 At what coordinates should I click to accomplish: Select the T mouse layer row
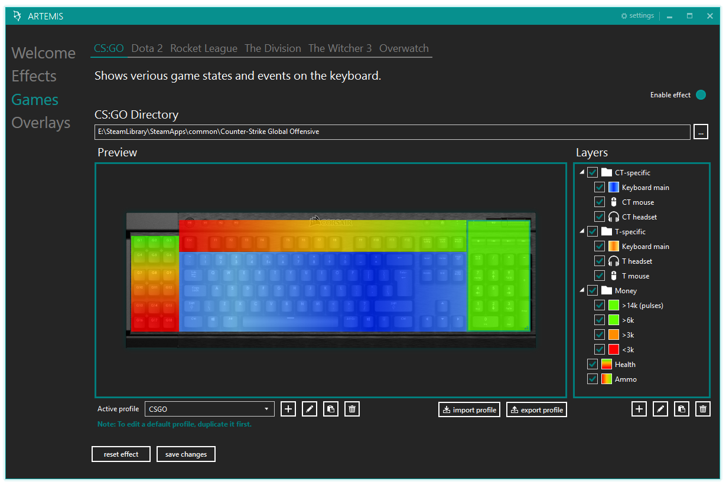(636, 276)
